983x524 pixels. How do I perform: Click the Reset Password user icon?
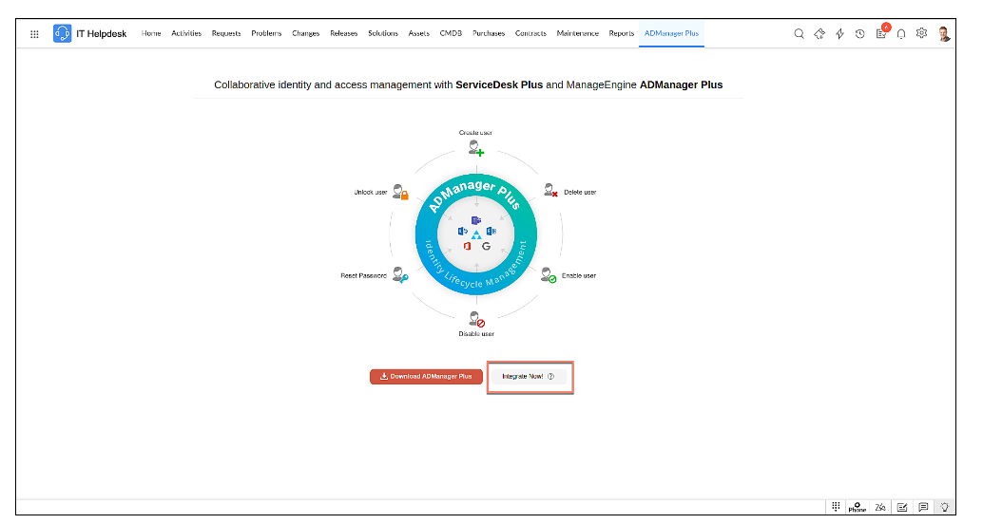coord(400,275)
